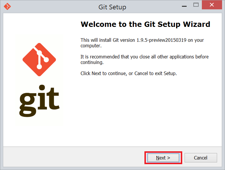Click the bottom white node in the Git logo
This screenshot has width=225, height=170.
39,67
